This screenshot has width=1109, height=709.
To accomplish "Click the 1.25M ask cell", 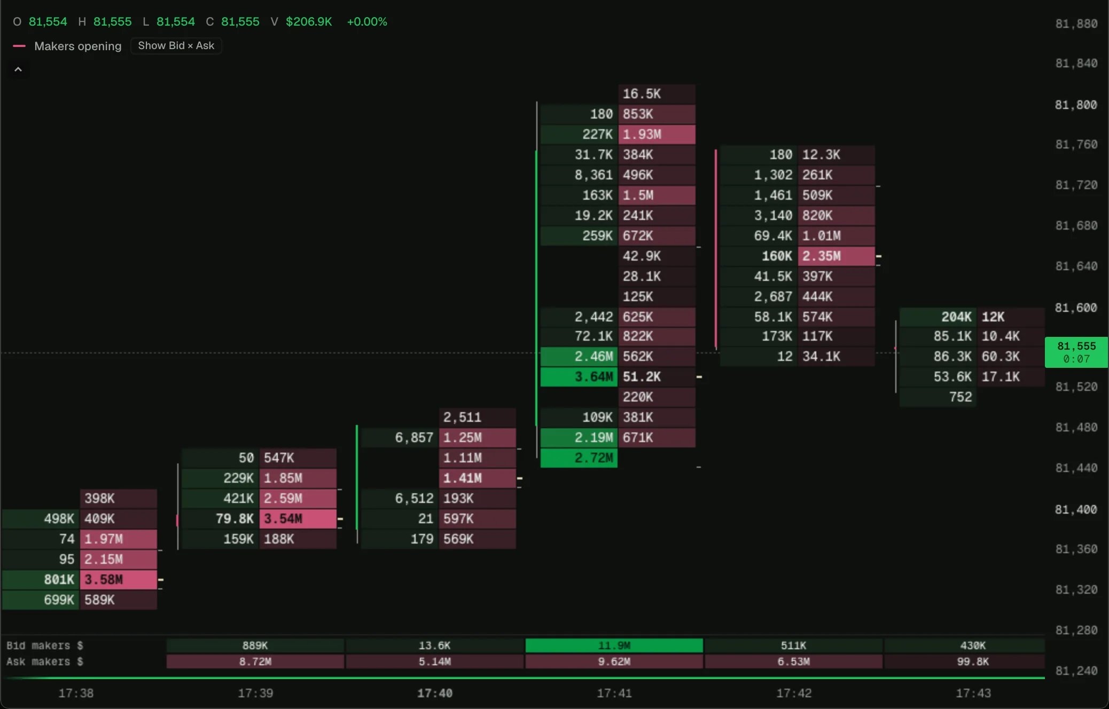I will tap(478, 438).
